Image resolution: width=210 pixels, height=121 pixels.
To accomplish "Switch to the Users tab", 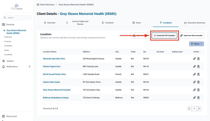I will pos(137,23).
